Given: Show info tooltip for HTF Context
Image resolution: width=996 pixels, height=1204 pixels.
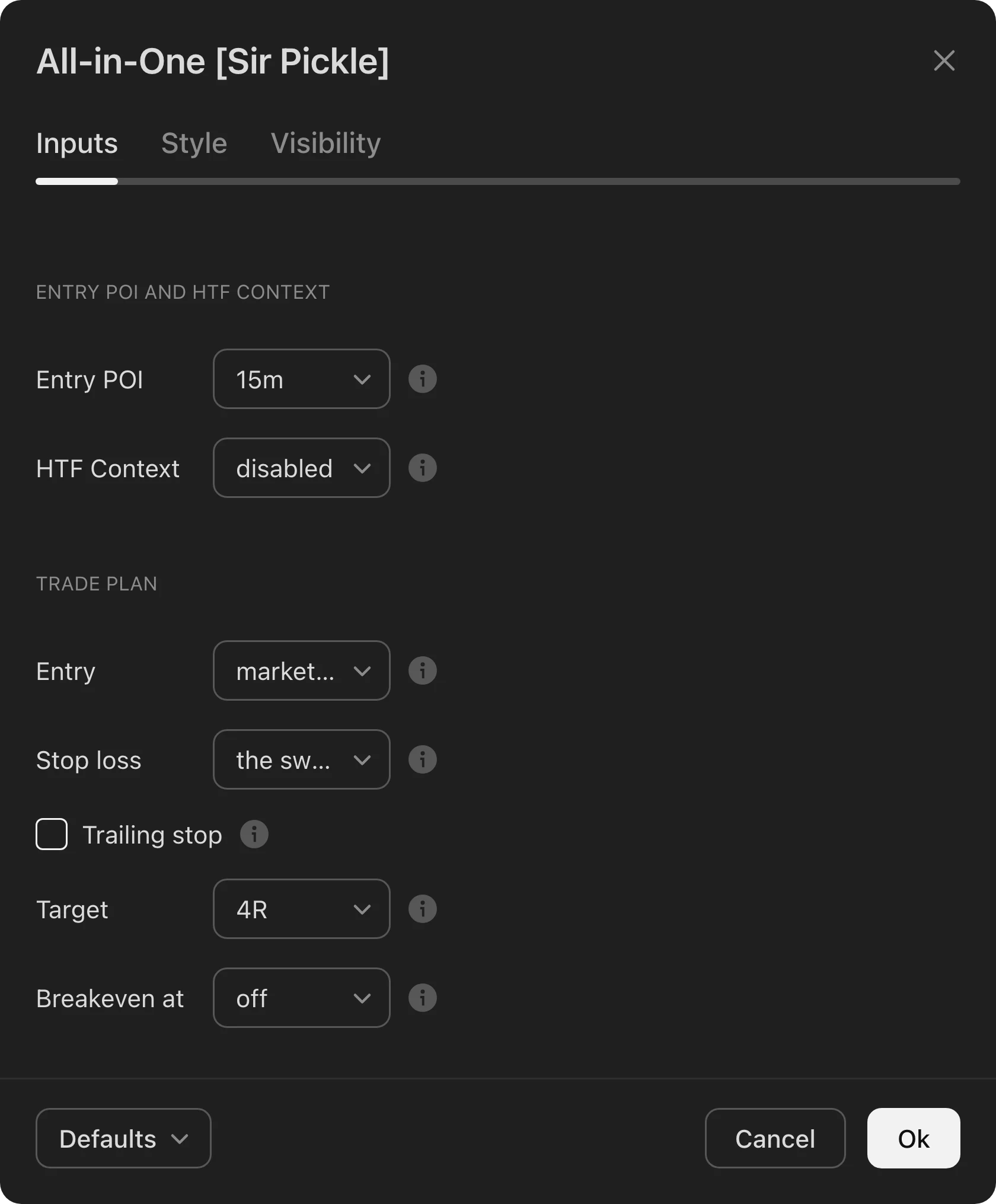Looking at the screenshot, I should point(422,468).
